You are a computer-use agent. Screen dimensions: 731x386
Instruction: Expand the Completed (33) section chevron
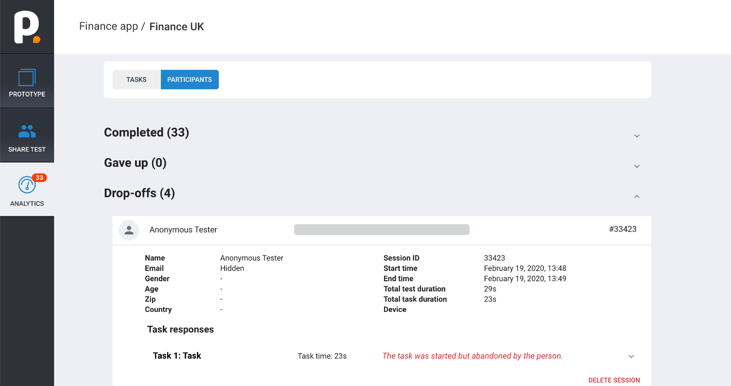[636, 136]
